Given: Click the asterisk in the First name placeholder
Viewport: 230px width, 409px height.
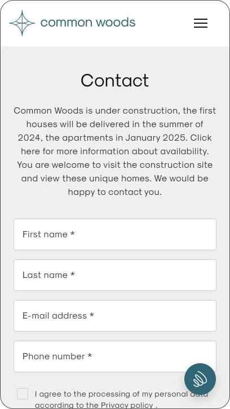Looking at the screenshot, I should (x=72, y=233).
